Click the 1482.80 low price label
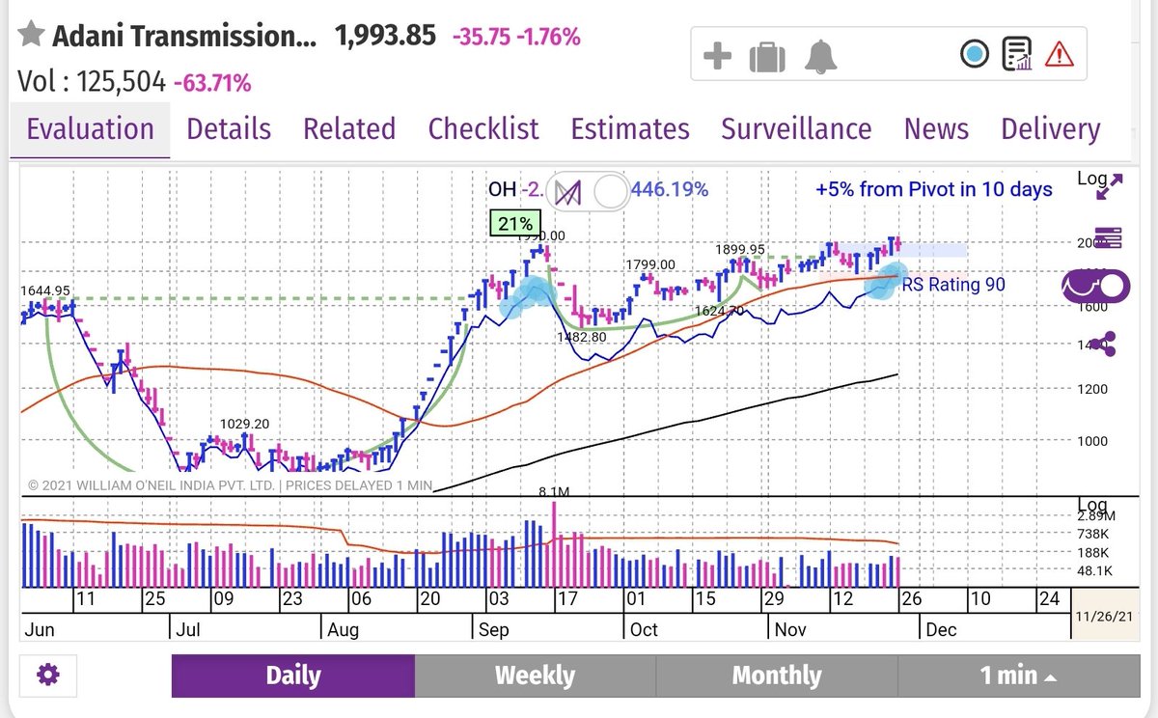This screenshot has height=718, width=1158. click(581, 337)
